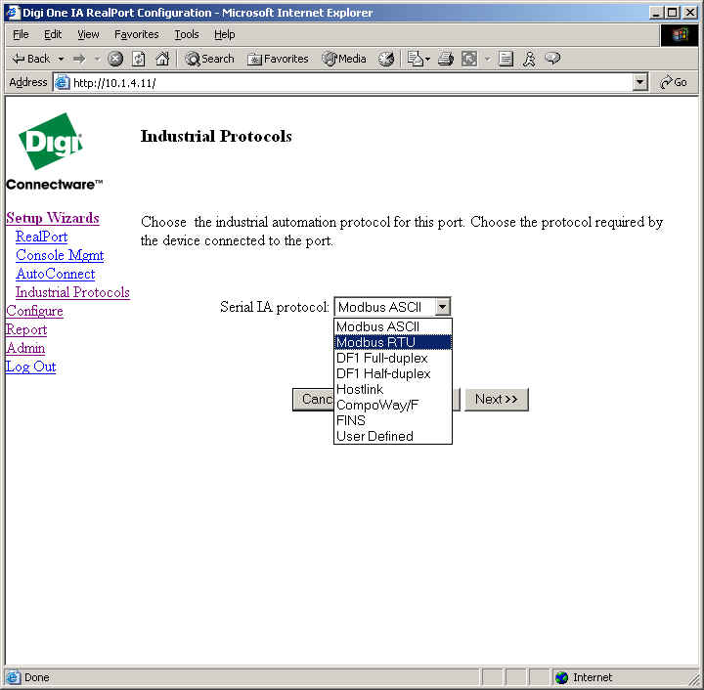Open the View menu

(88, 34)
